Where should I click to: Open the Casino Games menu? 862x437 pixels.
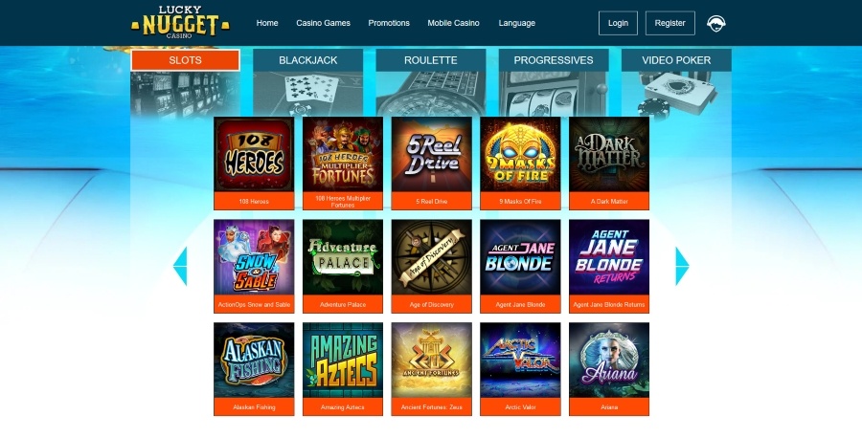click(324, 23)
